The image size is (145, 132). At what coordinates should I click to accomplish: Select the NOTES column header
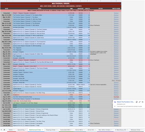tap(101, 9)
